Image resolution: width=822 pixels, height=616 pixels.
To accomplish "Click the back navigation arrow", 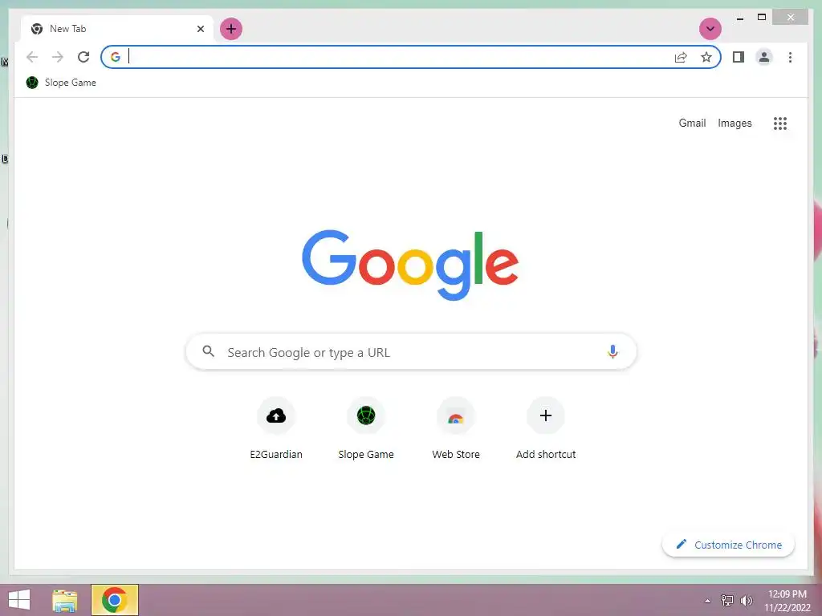I will click(32, 57).
